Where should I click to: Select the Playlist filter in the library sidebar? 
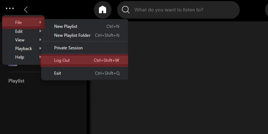point(16,81)
